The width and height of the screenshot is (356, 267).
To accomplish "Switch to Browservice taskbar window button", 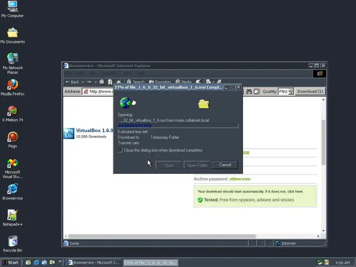I will [x=94, y=262].
